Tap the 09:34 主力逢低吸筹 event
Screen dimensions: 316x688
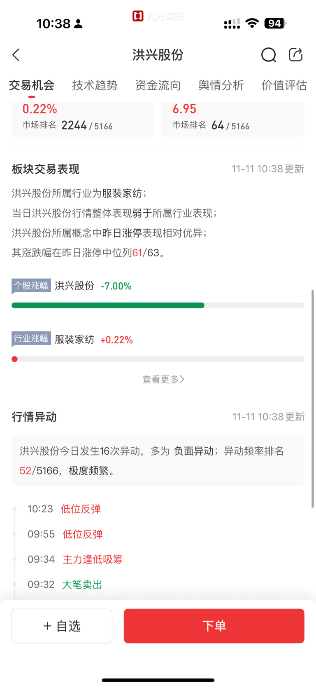pos(92,559)
